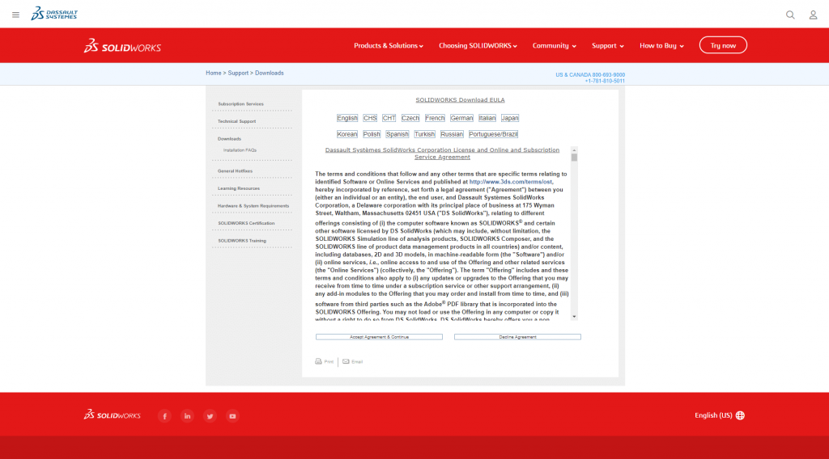Expand the Community dropdown menu
This screenshot has height=459, width=829.
point(555,46)
